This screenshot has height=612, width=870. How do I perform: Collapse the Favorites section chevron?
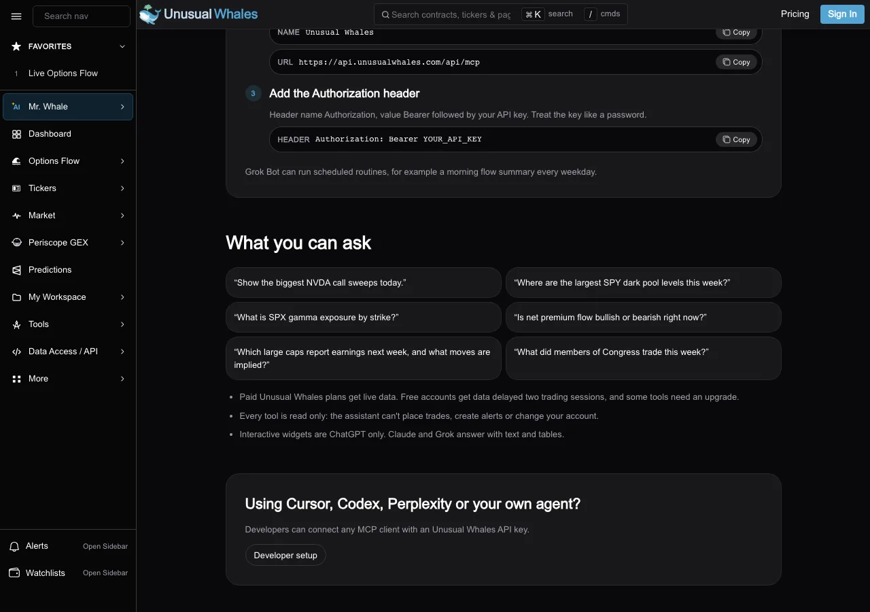(122, 46)
